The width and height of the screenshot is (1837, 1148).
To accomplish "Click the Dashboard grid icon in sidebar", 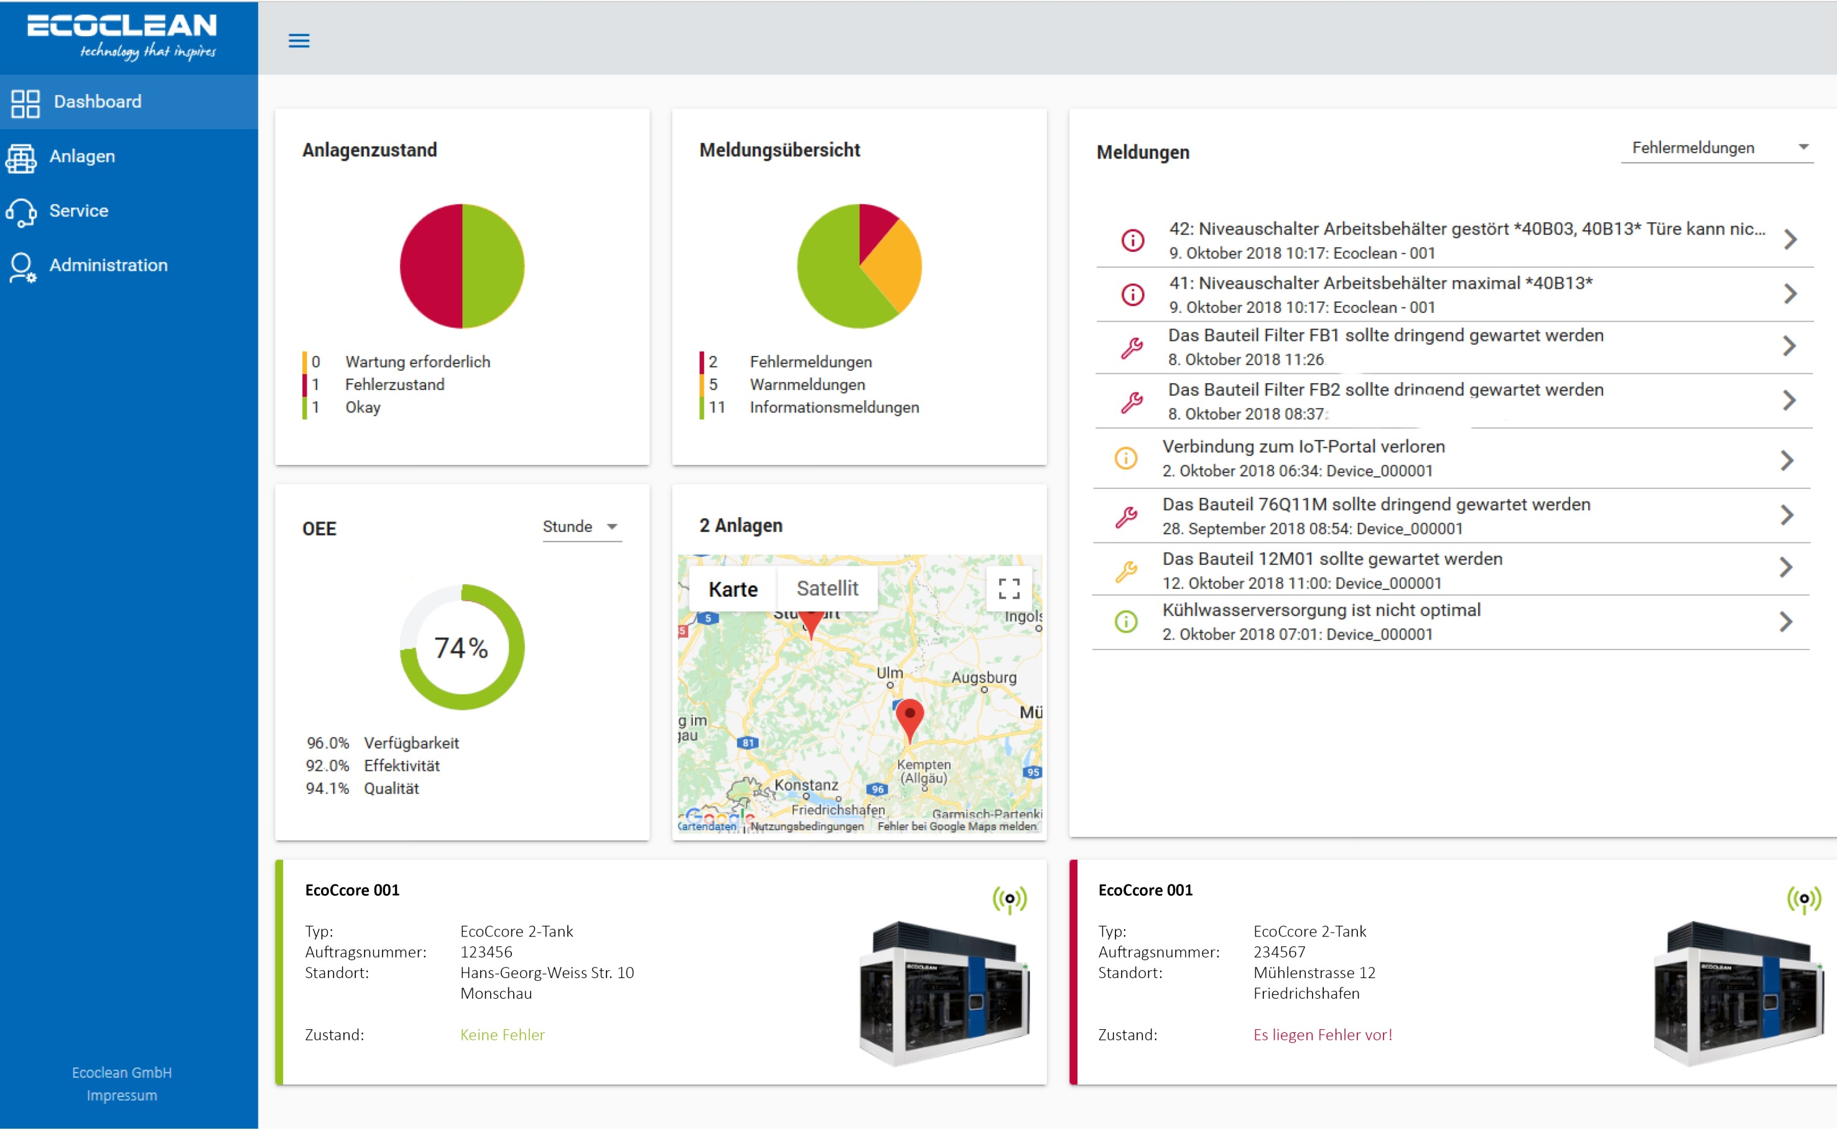I will pyautogui.click(x=25, y=103).
